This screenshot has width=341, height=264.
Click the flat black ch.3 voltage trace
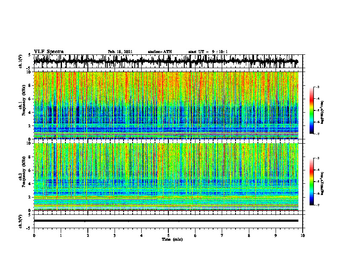click(166, 221)
